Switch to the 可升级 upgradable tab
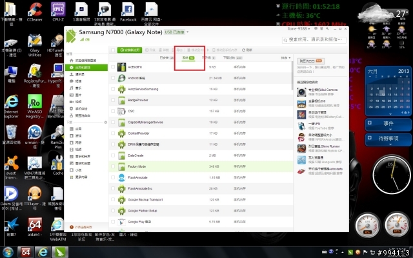Screen dimensions: 413x258 coord(208,58)
